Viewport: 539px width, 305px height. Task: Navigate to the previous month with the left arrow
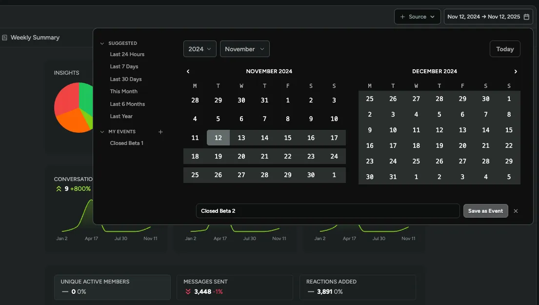click(188, 71)
